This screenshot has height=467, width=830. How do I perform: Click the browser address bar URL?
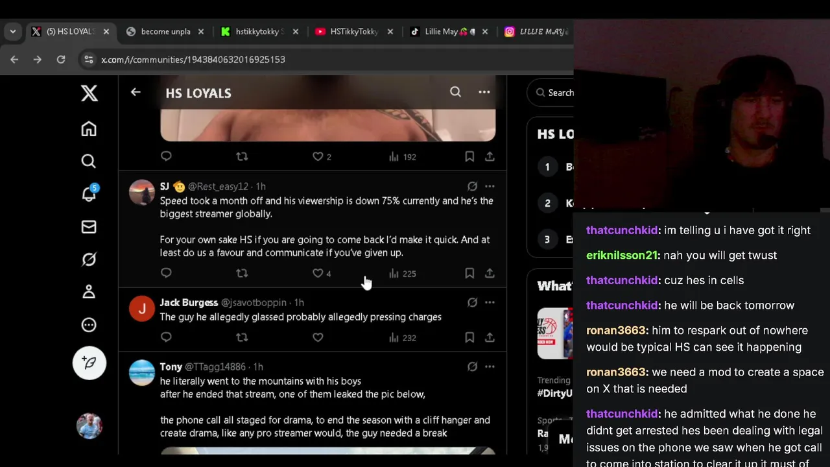click(193, 59)
